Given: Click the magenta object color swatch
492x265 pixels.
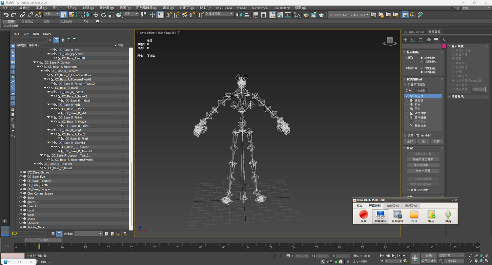Looking at the screenshot, I should click(x=444, y=46).
